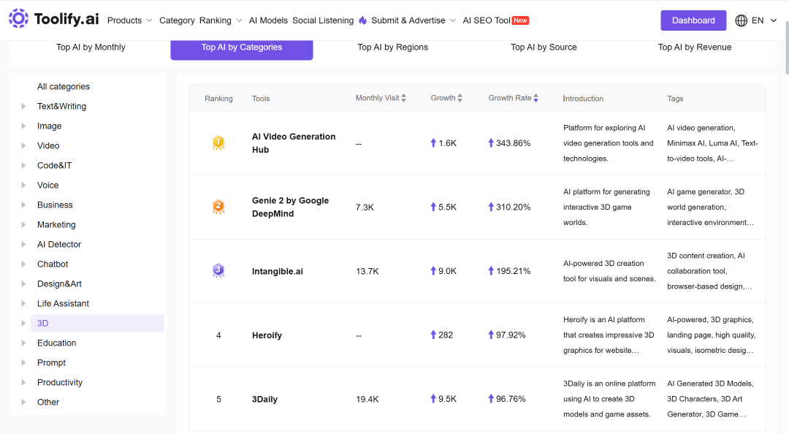Open the Ranking dropdown menu
Image resolution: width=789 pixels, height=434 pixels.
pos(221,20)
